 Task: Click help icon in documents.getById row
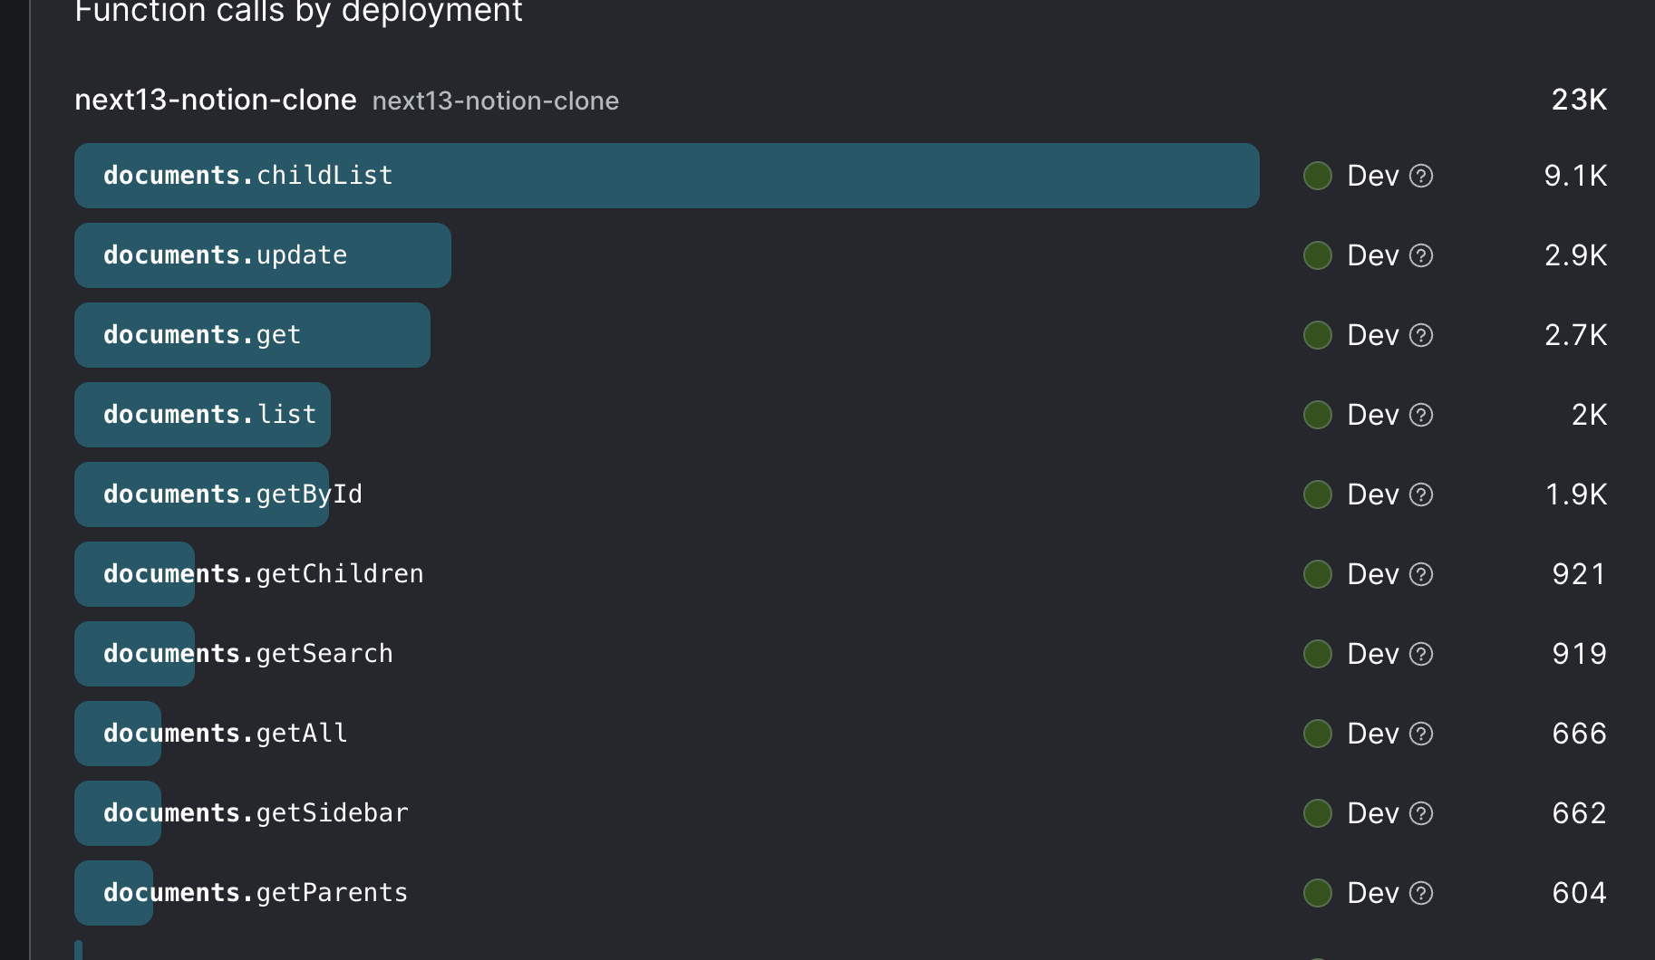(1421, 494)
